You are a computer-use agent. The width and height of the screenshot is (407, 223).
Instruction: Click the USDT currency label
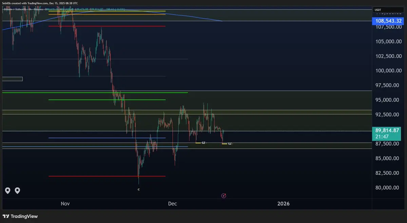(377, 10)
